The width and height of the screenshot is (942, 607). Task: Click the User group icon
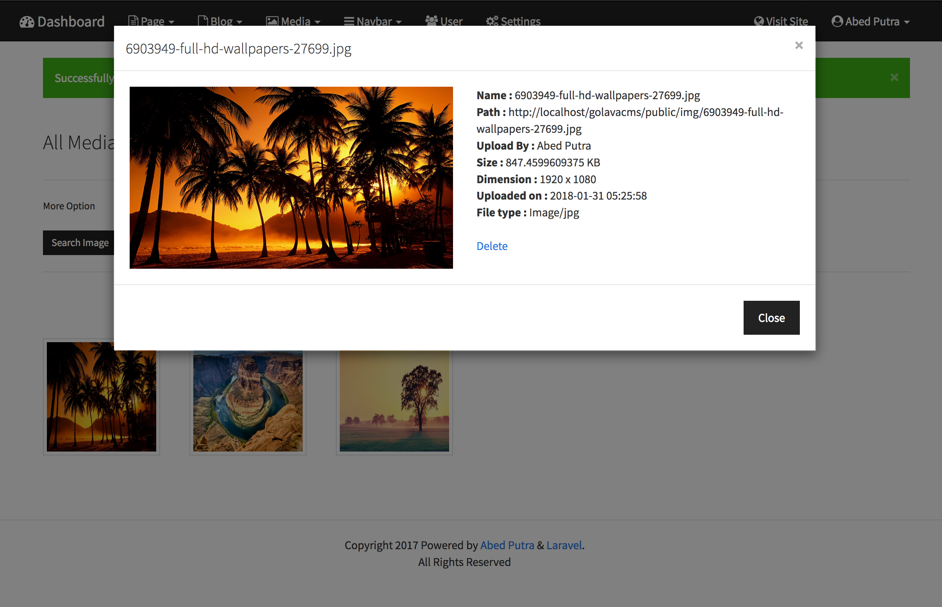[x=432, y=20]
